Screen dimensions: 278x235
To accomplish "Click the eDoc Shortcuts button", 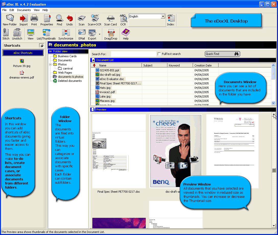I will [23, 53].
